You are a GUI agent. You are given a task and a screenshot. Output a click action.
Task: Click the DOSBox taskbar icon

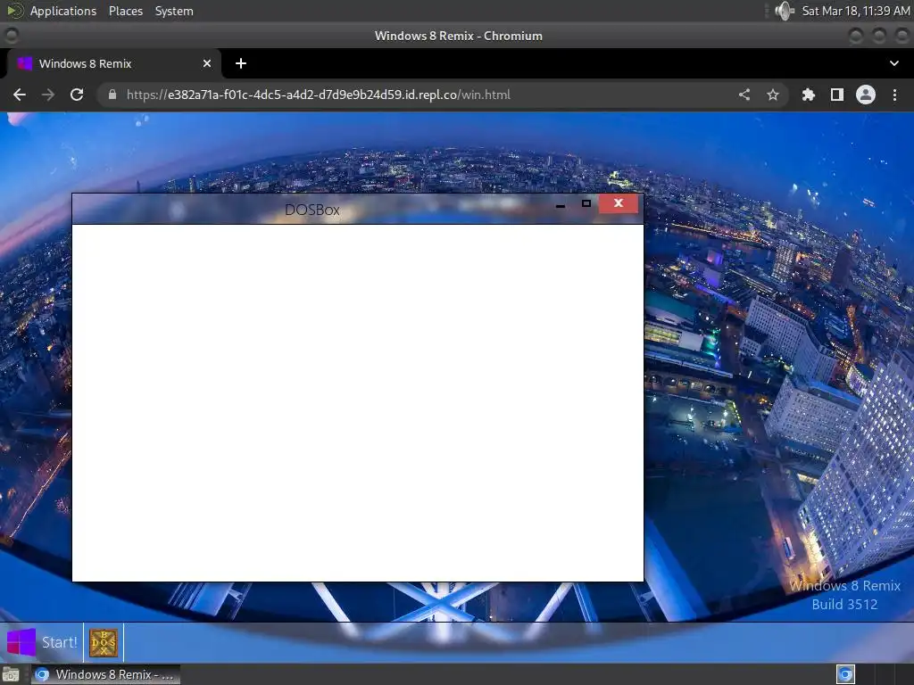(x=104, y=642)
